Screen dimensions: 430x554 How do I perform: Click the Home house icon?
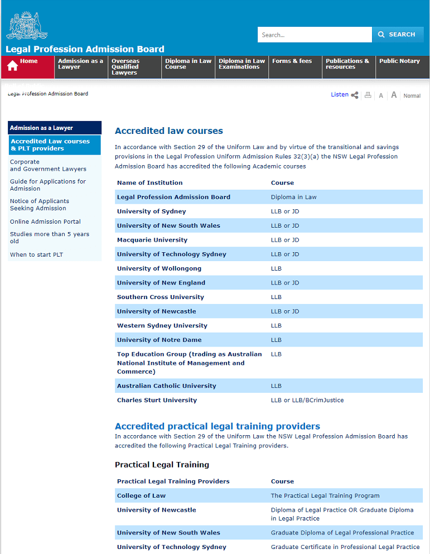point(12,66)
